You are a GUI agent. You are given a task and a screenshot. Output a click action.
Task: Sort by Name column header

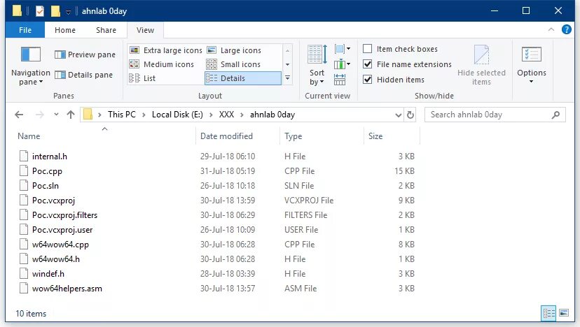tap(29, 136)
